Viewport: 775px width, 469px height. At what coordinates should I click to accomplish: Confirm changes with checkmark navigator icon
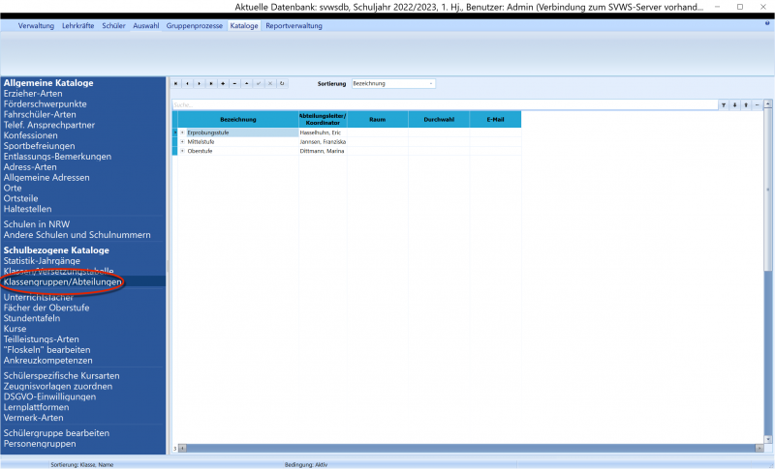click(x=259, y=84)
